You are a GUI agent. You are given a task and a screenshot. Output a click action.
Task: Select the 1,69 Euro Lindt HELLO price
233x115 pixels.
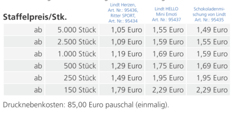pos(166,54)
